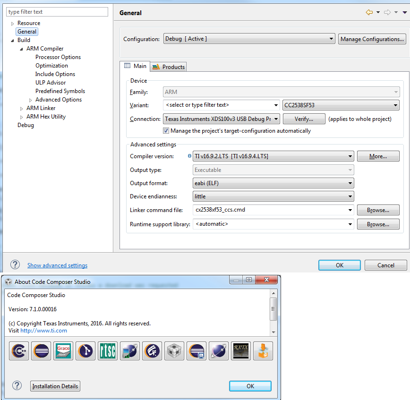Click Show advanced settings link

(57, 265)
